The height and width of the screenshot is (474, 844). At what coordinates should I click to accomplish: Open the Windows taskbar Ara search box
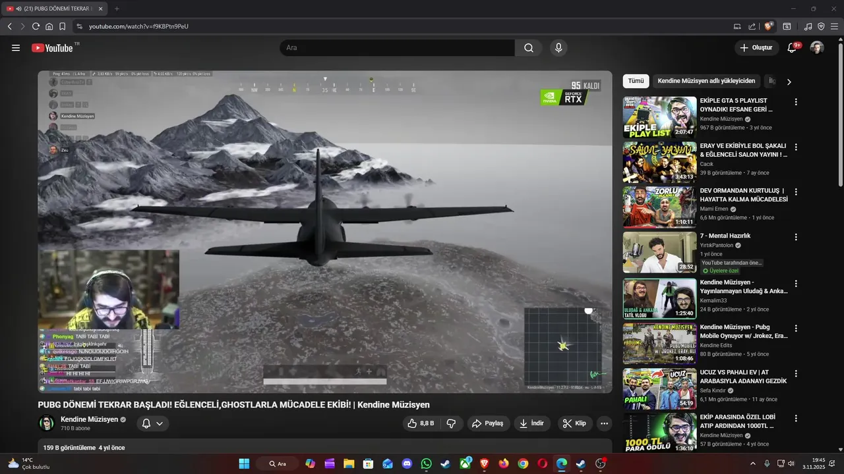click(x=278, y=463)
